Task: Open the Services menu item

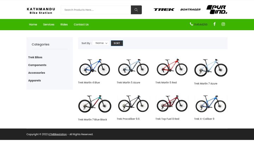Action: [x=49, y=25]
